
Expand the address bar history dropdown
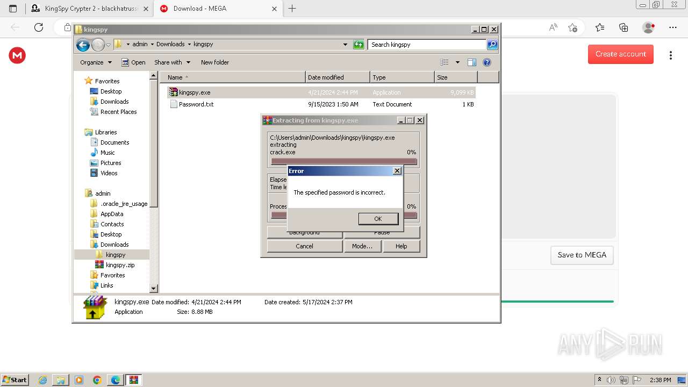(345, 45)
